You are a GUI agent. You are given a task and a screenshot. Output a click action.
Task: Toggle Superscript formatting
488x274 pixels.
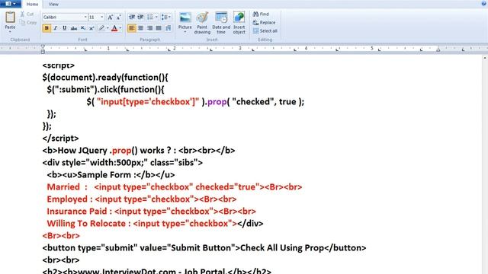[91, 28]
